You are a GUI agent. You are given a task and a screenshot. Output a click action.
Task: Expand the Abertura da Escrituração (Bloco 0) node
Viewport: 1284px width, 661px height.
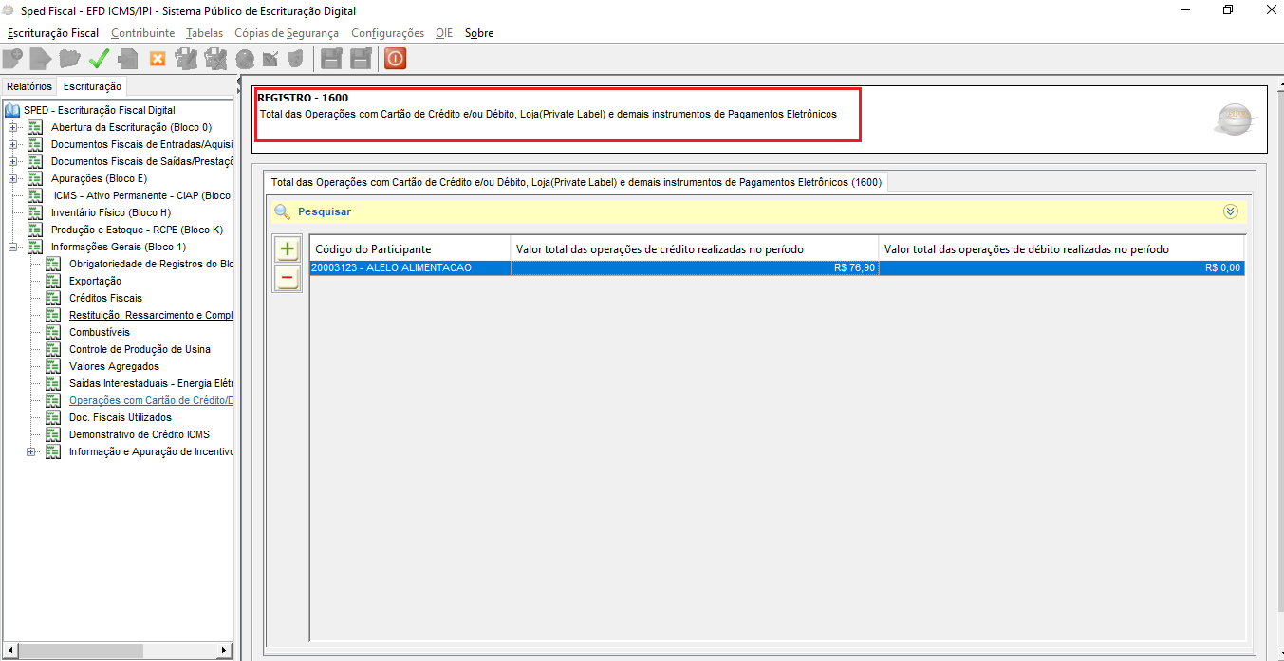[13, 127]
